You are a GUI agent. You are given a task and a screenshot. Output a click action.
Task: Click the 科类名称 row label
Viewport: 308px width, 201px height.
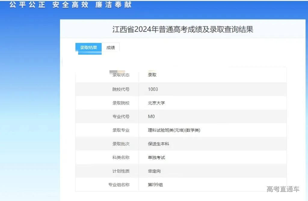click(121, 157)
